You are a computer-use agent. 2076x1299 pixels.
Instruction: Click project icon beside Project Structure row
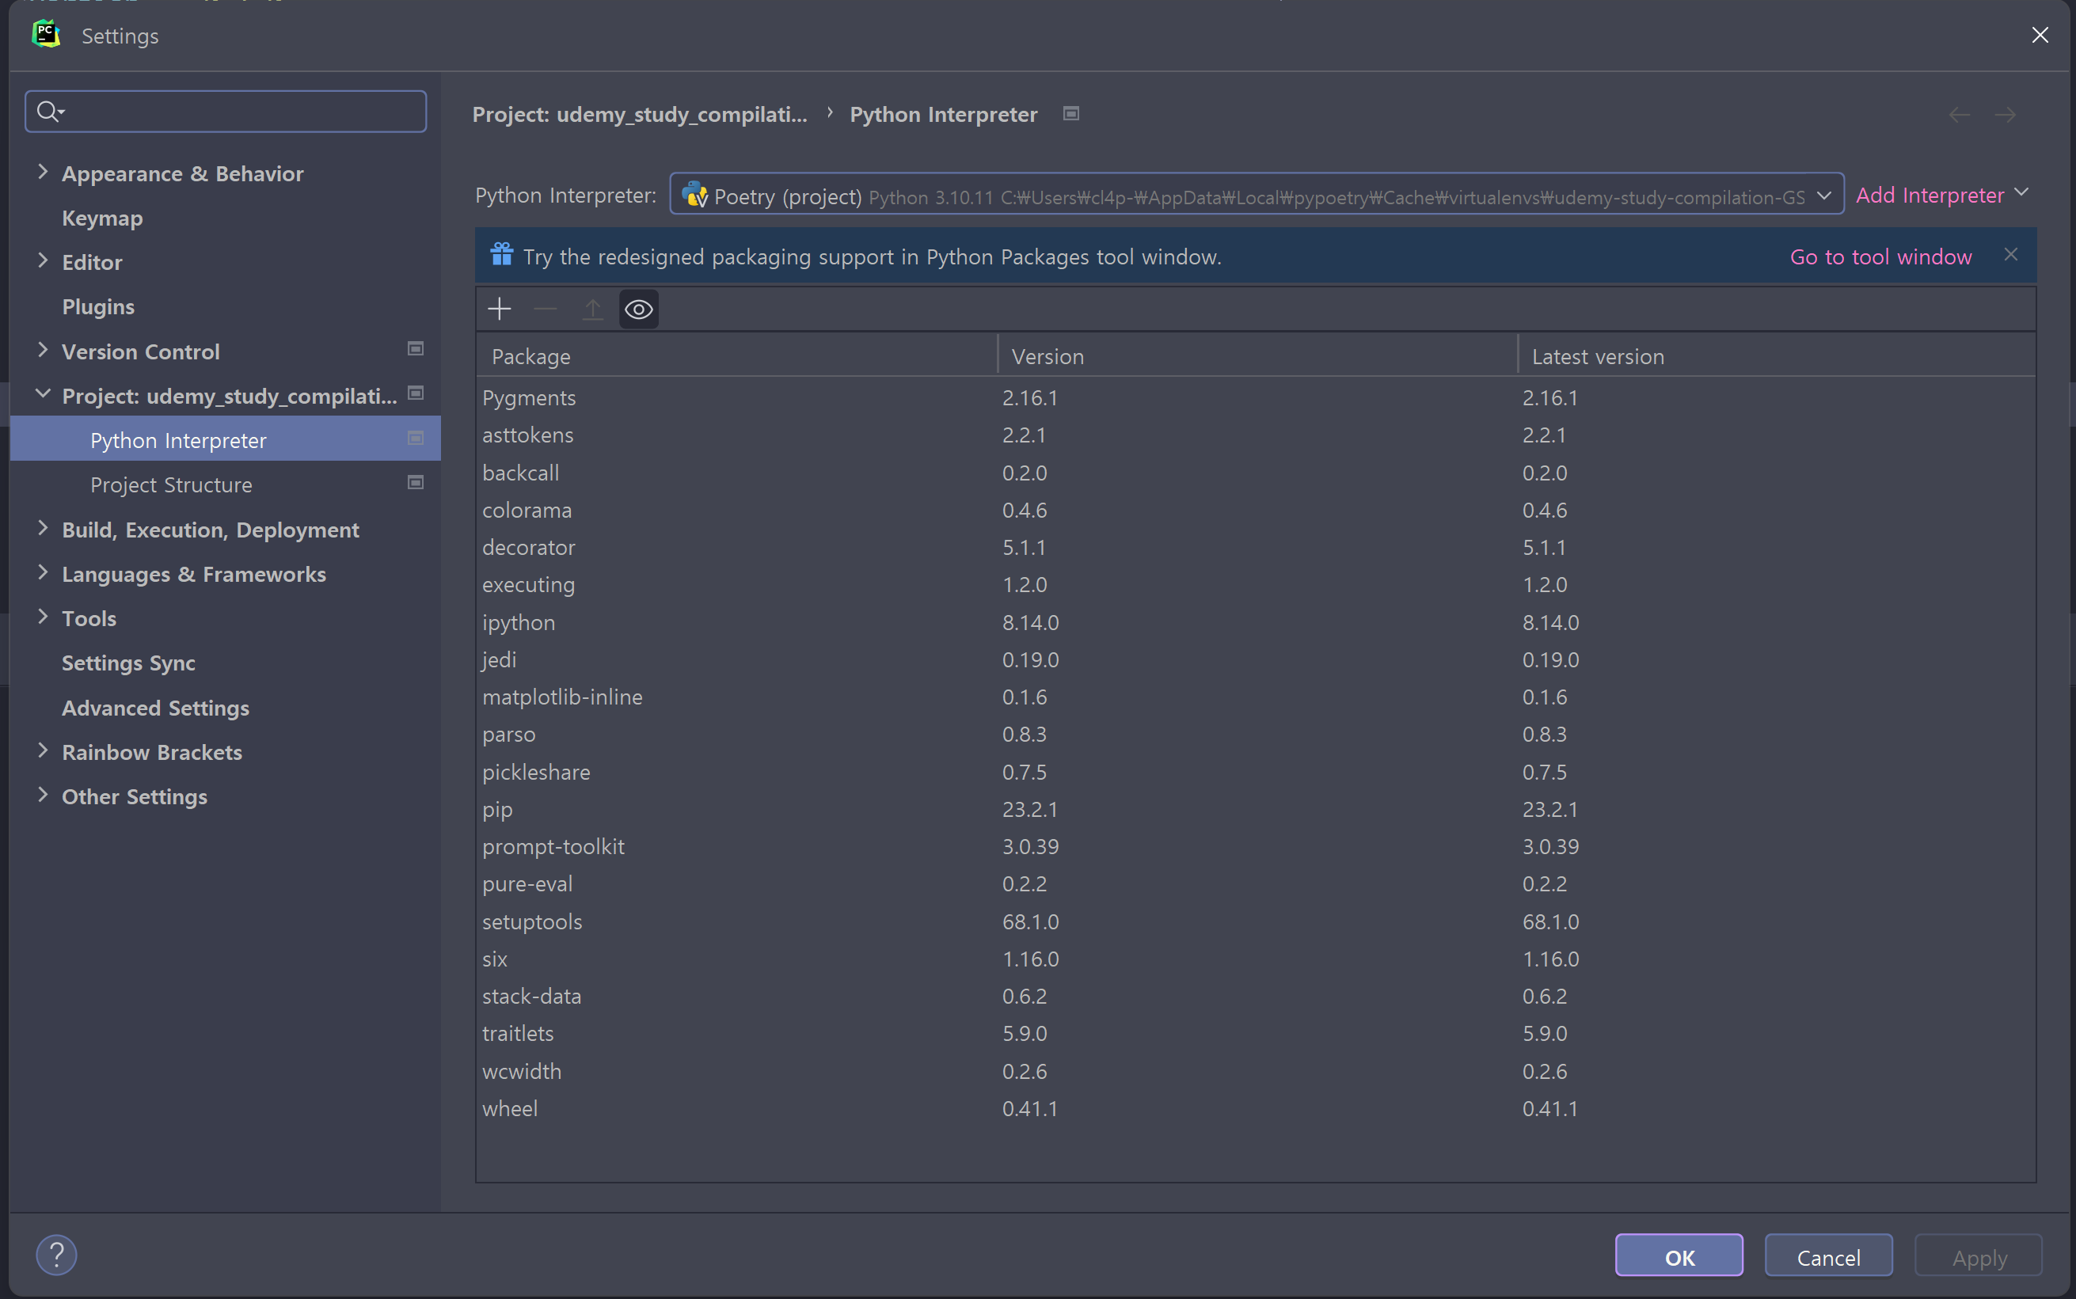pyautogui.click(x=416, y=483)
